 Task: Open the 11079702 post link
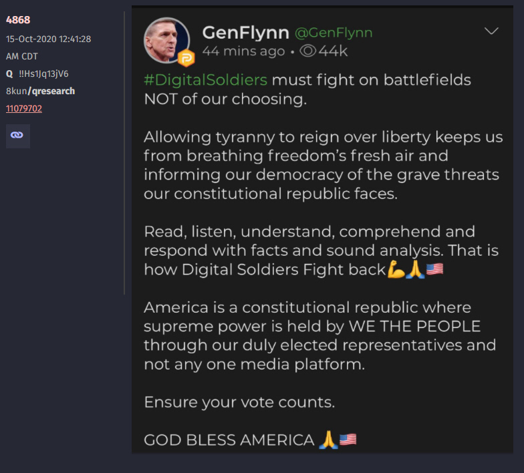[24, 108]
